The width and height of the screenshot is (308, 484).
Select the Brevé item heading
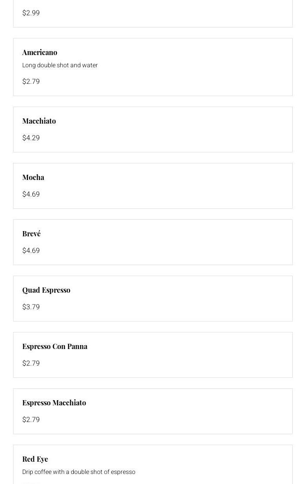pyautogui.click(x=31, y=234)
